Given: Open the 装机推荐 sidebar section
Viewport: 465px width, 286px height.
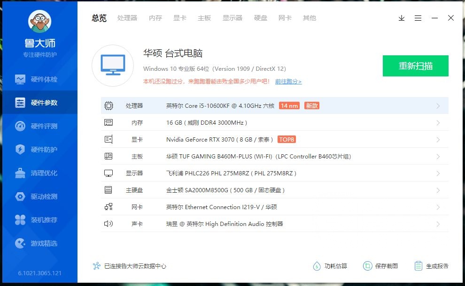Looking at the screenshot, I should coord(39,219).
